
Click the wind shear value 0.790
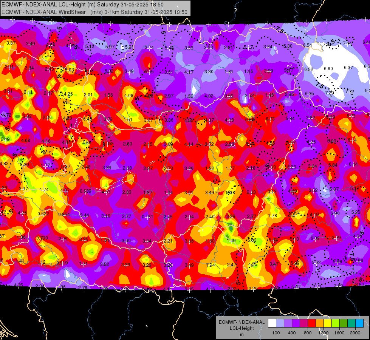[x=42, y=238]
